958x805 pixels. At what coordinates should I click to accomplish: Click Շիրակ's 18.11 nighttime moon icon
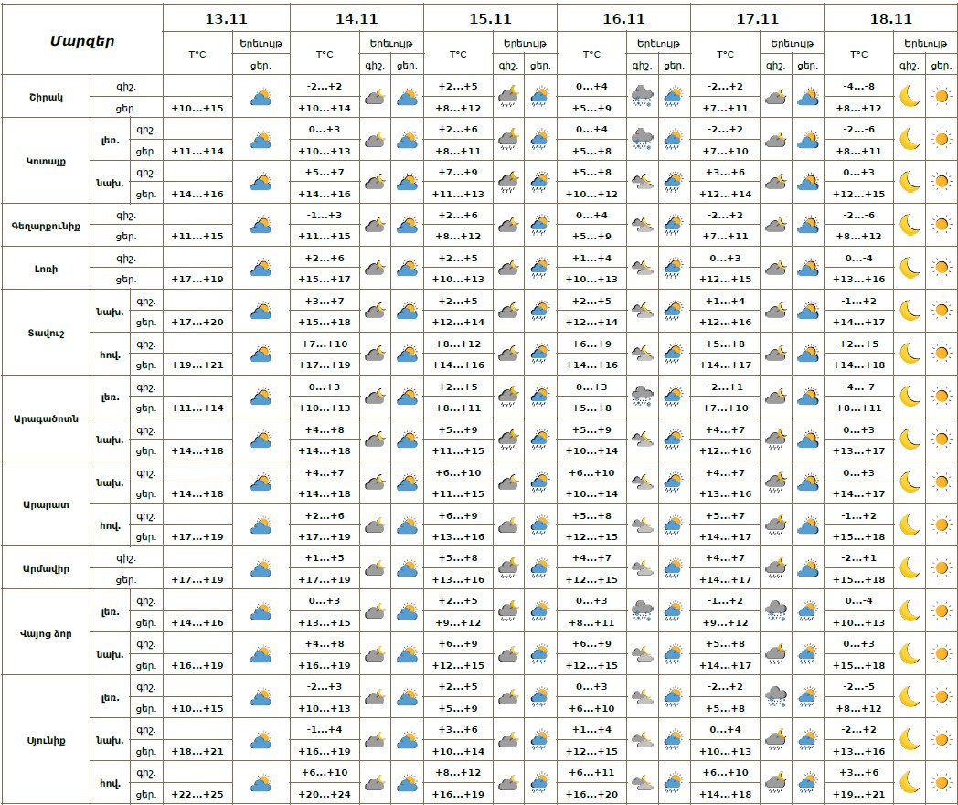coord(909,96)
